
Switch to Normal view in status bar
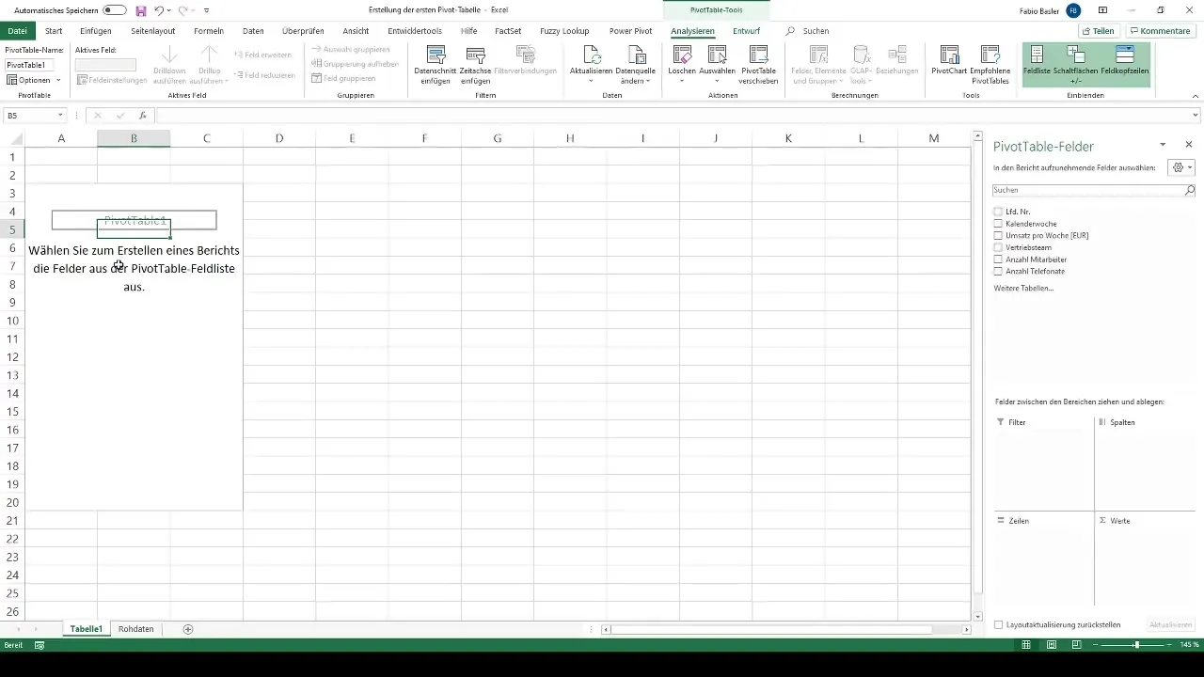1026,645
